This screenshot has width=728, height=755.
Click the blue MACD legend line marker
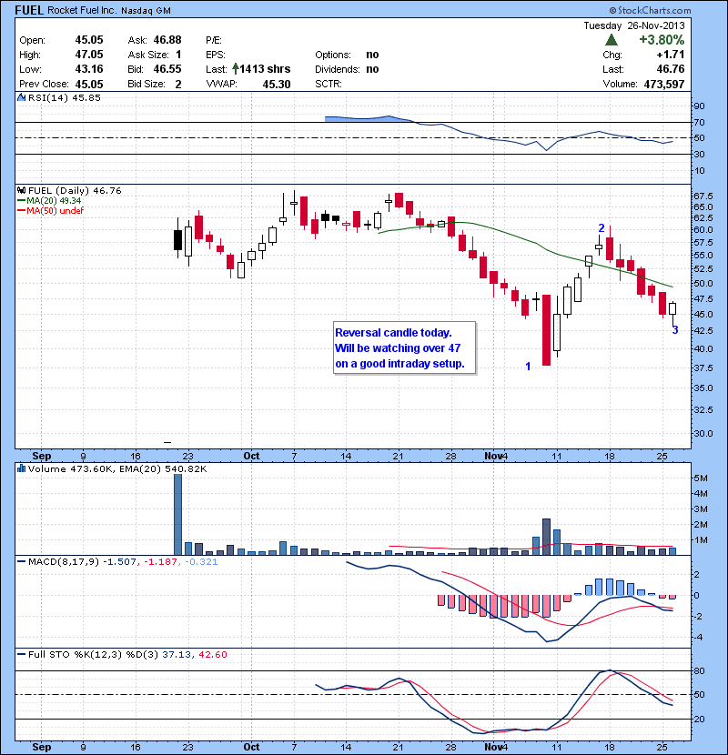pyautogui.click(x=21, y=561)
